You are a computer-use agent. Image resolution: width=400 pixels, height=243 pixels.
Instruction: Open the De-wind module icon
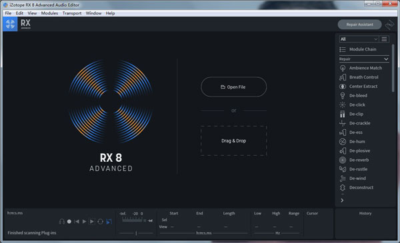tap(343, 178)
